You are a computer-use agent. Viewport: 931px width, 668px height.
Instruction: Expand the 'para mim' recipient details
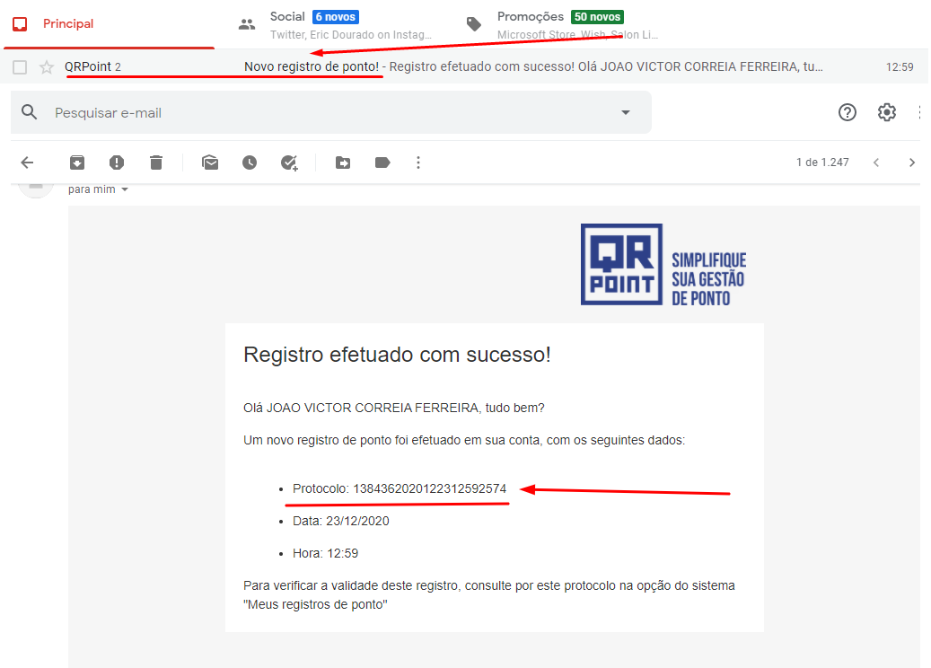125,189
